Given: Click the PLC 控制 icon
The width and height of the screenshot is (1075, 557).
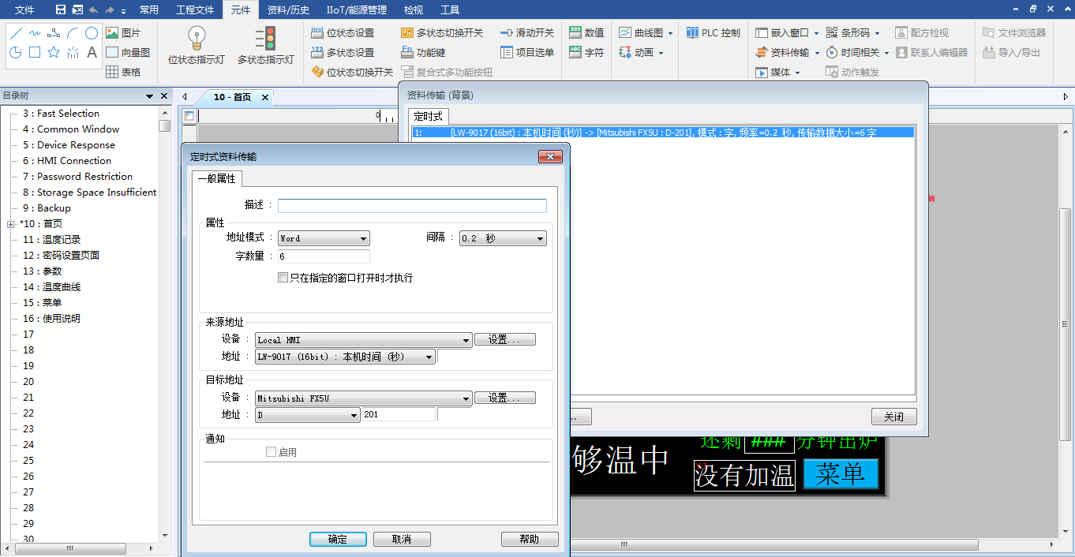Looking at the screenshot, I should 713,33.
